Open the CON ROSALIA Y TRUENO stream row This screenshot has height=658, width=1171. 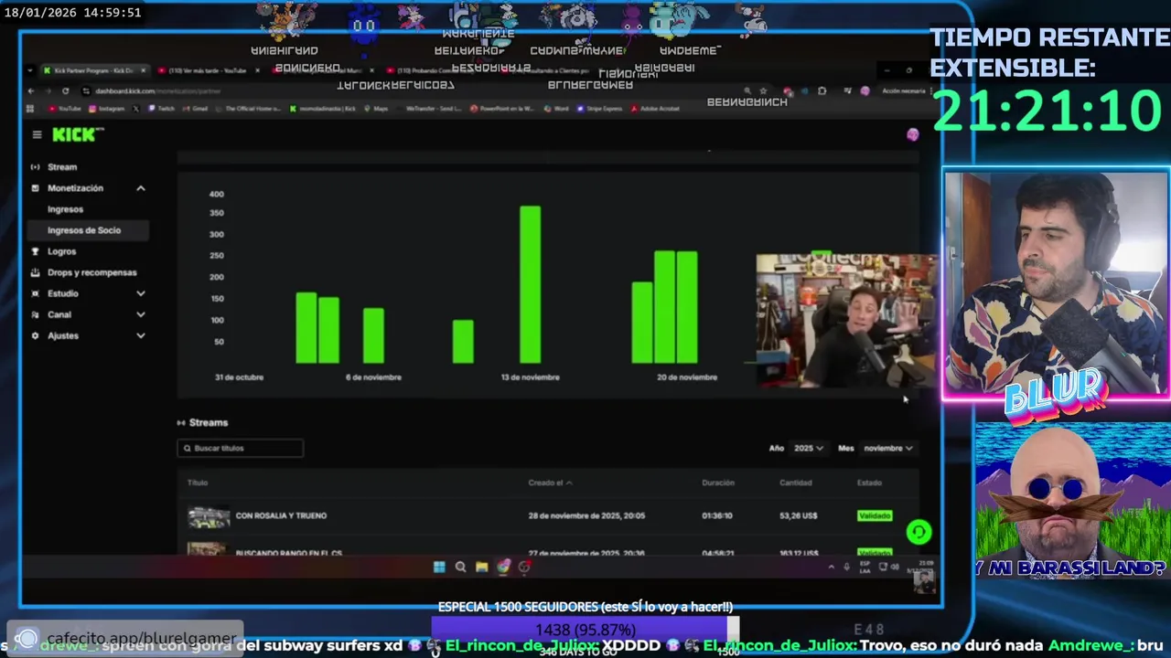[547, 515]
